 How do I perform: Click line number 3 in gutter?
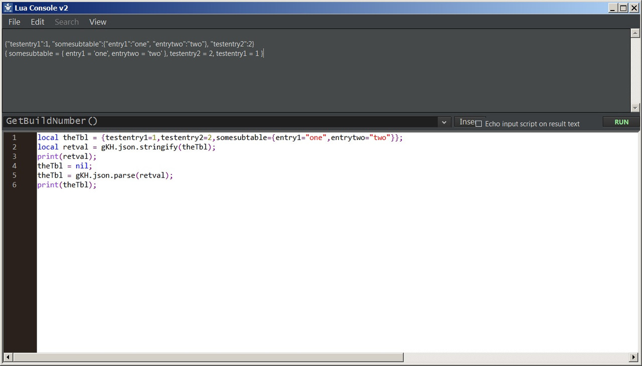tap(14, 156)
